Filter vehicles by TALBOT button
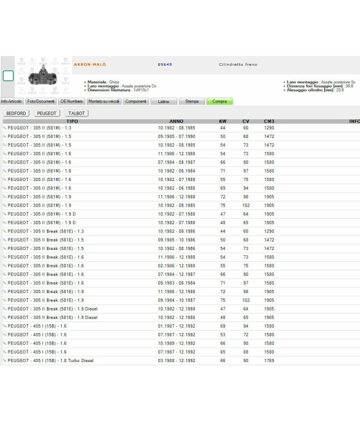Screen dimensions: 360x422 pos(76,113)
